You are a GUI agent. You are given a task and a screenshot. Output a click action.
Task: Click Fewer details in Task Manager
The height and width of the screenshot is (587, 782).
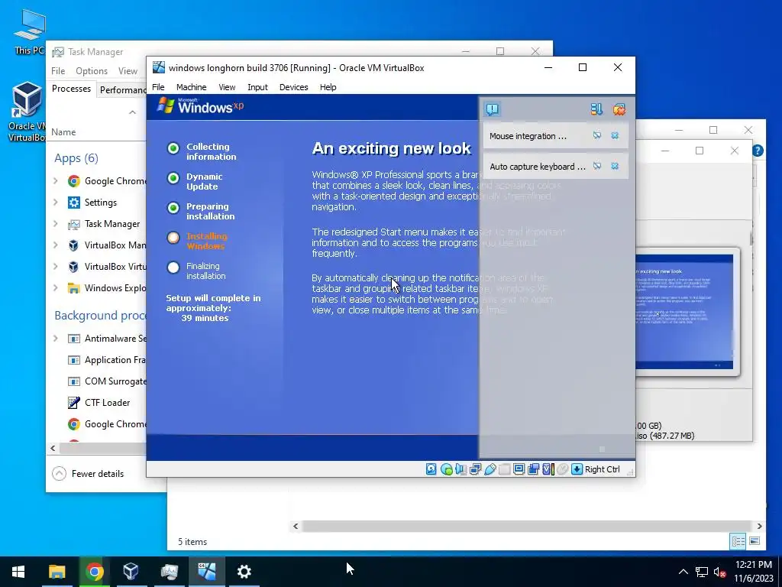pyautogui.click(x=88, y=474)
